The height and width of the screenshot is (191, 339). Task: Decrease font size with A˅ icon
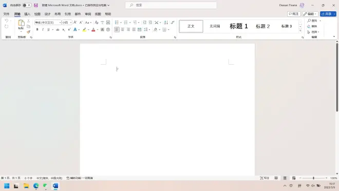(x=81, y=22)
